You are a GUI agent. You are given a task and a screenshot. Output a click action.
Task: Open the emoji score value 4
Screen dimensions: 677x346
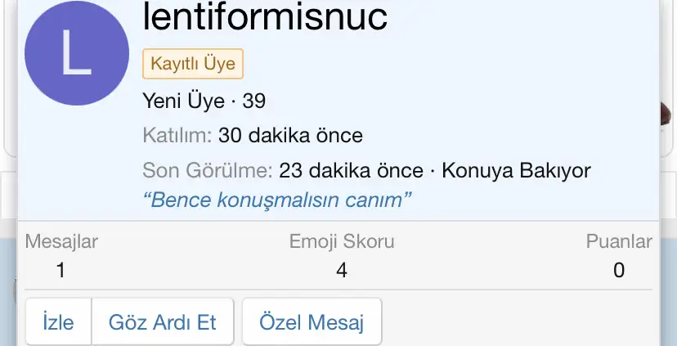(x=342, y=271)
